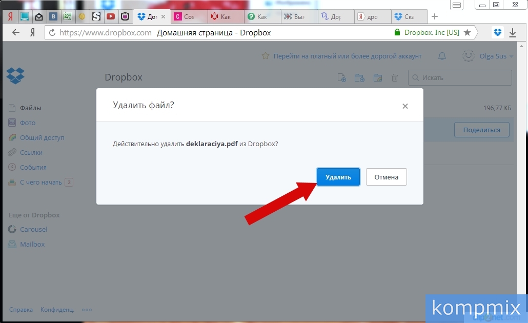Click the address bar URL
Screen dimensions: 528x323
click(x=106, y=33)
